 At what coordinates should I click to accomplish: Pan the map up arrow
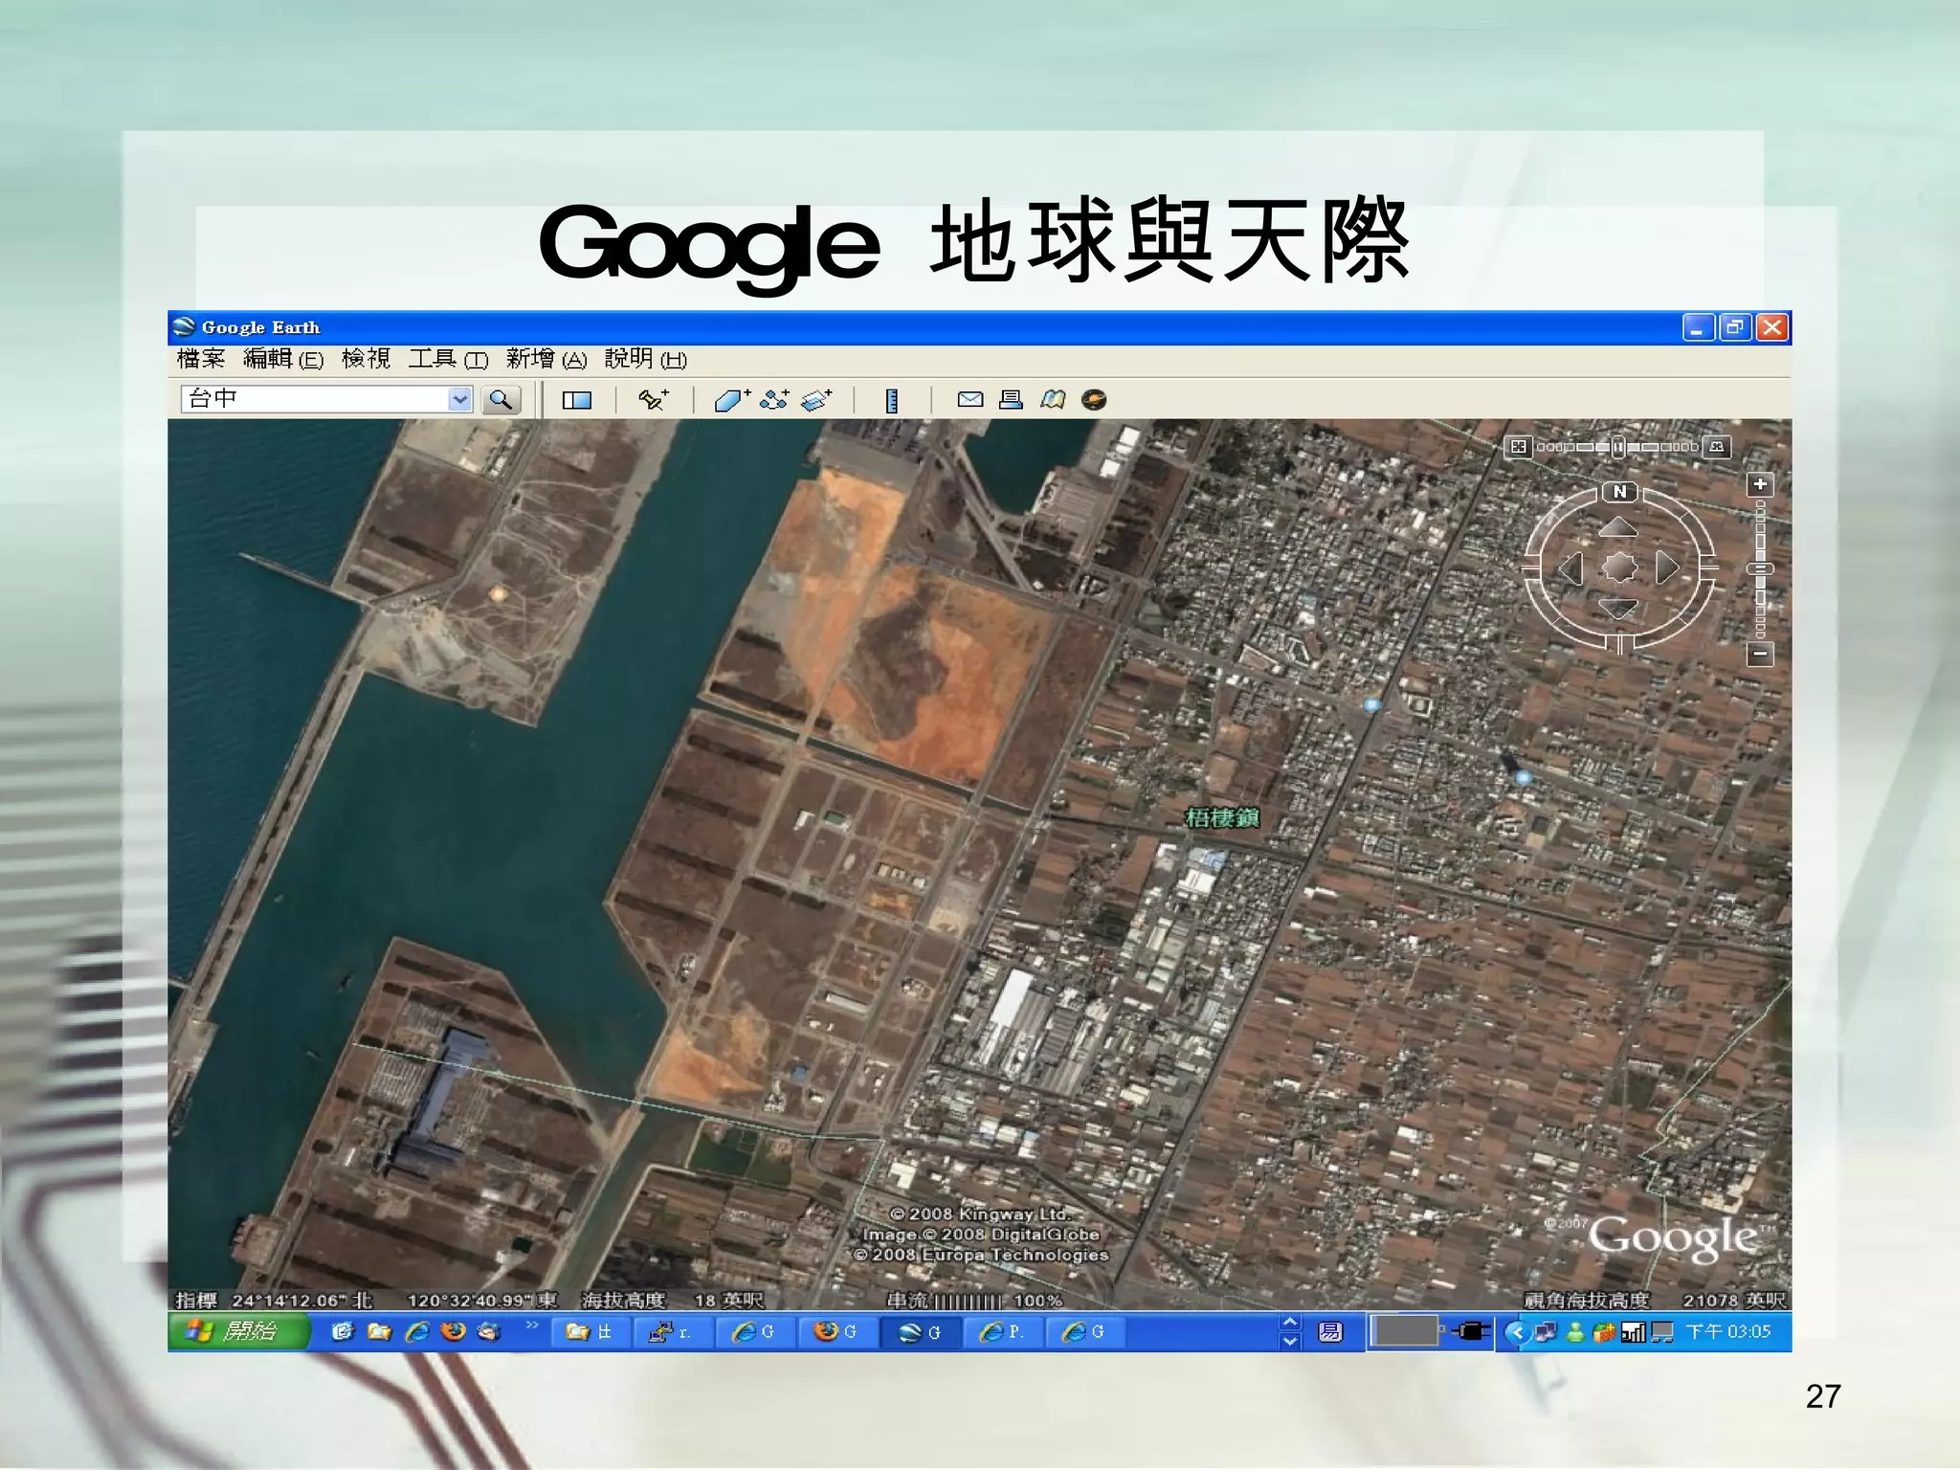point(1618,526)
